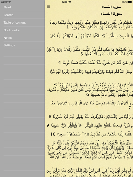The image size is (133, 177).
Task: Tap the Wi-Fi icon in the status bar
Action: point(10,2)
